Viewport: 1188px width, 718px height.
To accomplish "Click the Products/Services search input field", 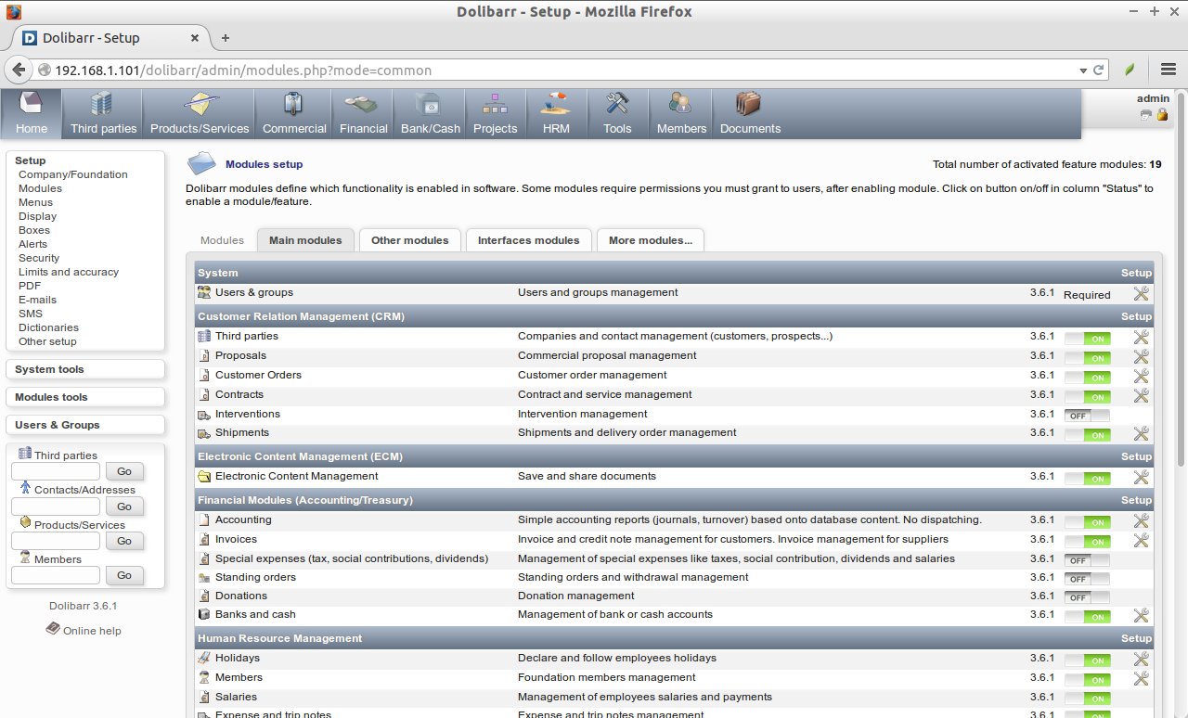I will point(56,541).
